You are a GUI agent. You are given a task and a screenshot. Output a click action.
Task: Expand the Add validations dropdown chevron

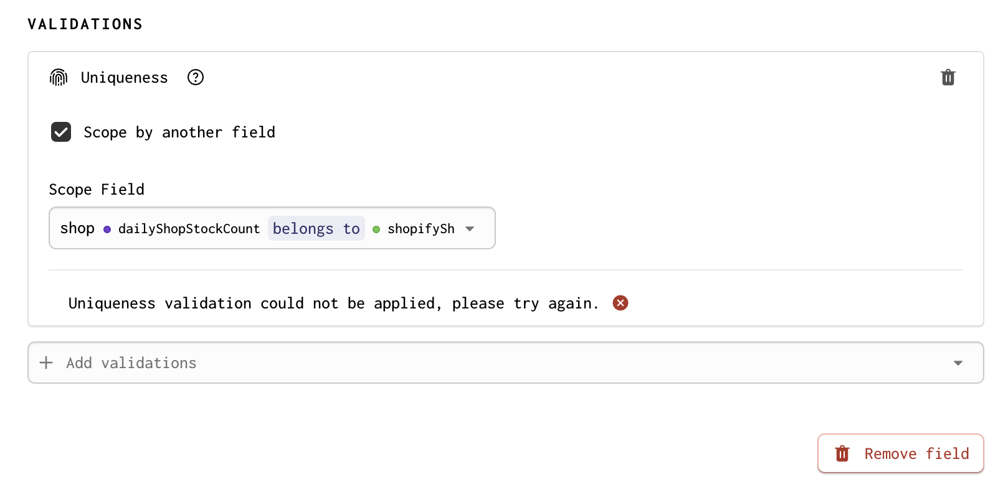pyautogui.click(x=958, y=363)
